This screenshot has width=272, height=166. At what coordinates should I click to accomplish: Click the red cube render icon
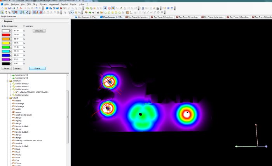point(61,8)
